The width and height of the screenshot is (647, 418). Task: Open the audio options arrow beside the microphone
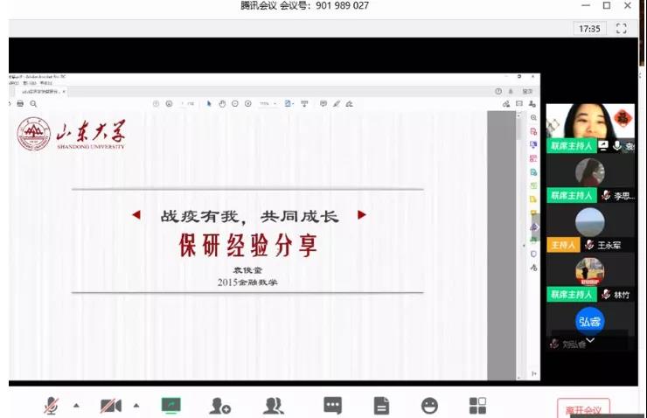click(x=76, y=406)
